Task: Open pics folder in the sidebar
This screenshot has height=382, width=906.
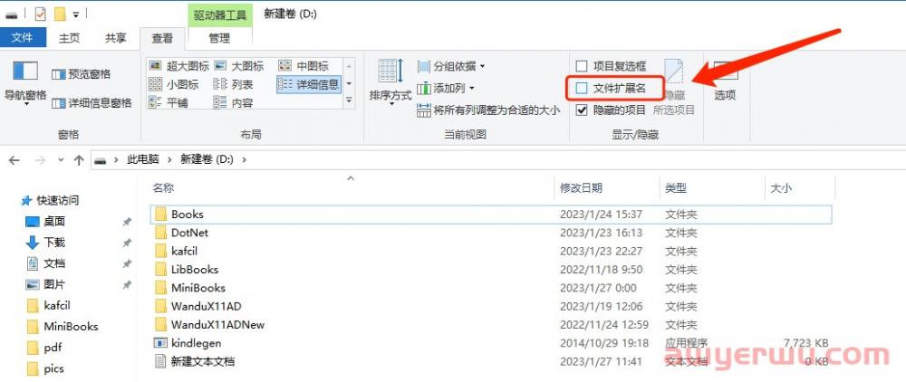Action: point(45,368)
